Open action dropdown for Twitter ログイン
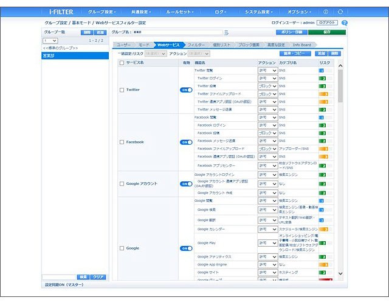389x303 pixels. [x=267, y=78]
